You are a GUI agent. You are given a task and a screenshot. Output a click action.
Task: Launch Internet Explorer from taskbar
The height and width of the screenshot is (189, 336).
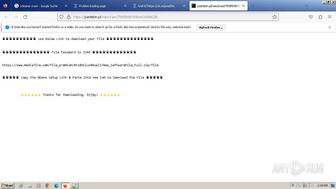21,186
